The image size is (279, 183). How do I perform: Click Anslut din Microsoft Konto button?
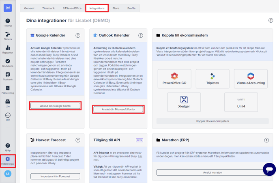tap(118, 109)
